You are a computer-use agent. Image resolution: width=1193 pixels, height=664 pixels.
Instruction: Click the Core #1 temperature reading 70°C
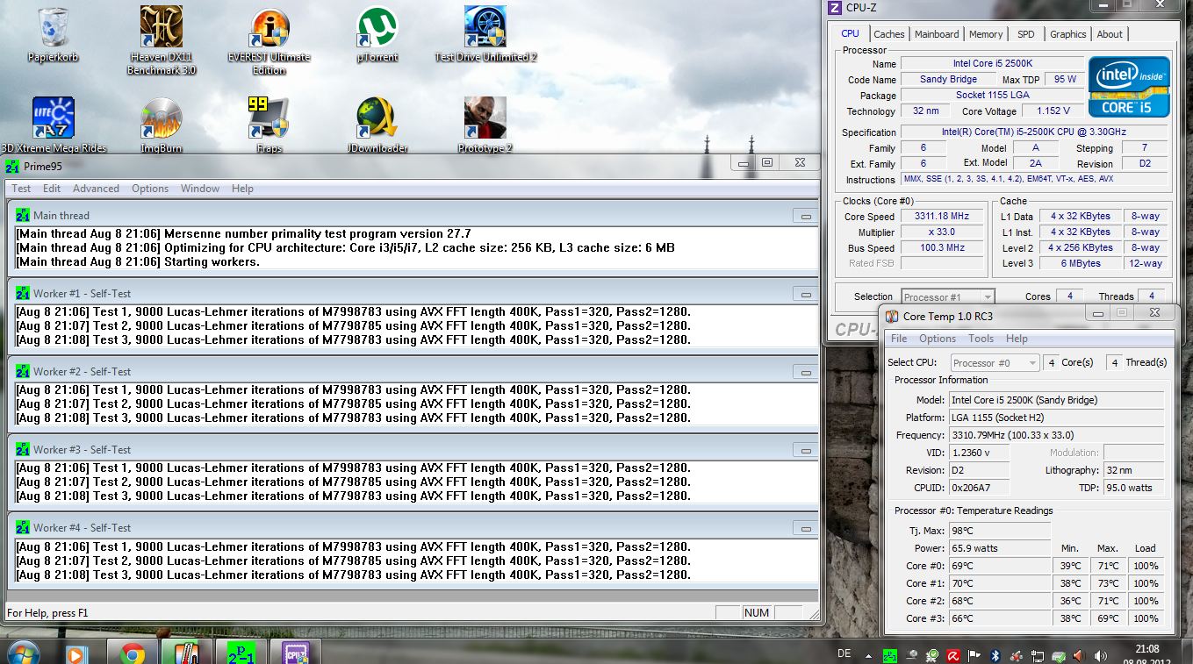(x=1000, y=583)
